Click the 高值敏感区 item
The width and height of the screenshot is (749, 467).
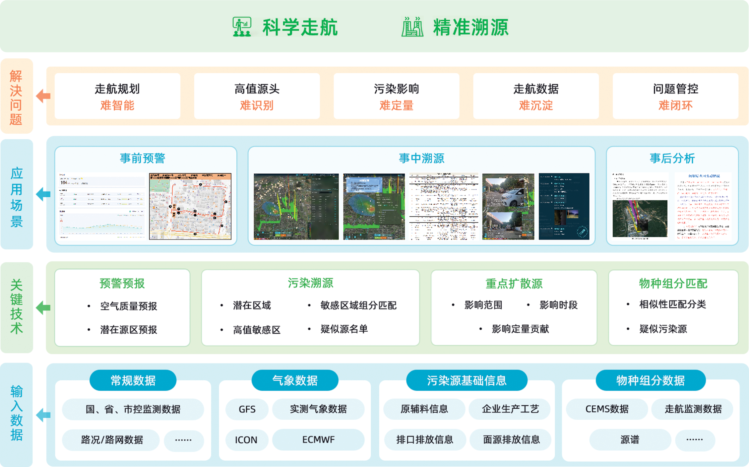click(257, 330)
